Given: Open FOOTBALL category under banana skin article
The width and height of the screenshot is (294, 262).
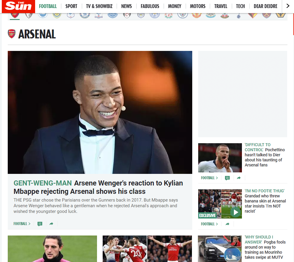Looking at the screenshot, I should click(209, 224).
